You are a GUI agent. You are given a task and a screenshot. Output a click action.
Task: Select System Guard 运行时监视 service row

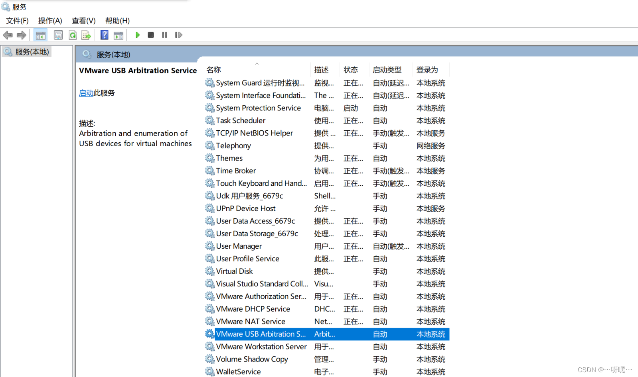click(x=327, y=83)
